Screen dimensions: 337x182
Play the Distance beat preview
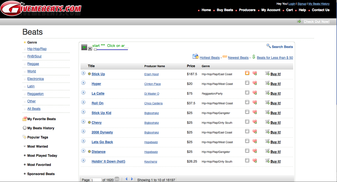click(x=83, y=151)
